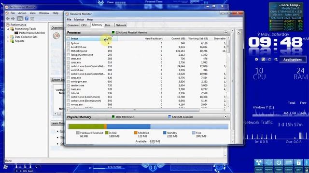Click Forward arrow in Performance Monitor toolbar
This screenshot has width=309, height=173.
pyautogui.click(x=13, y=18)
